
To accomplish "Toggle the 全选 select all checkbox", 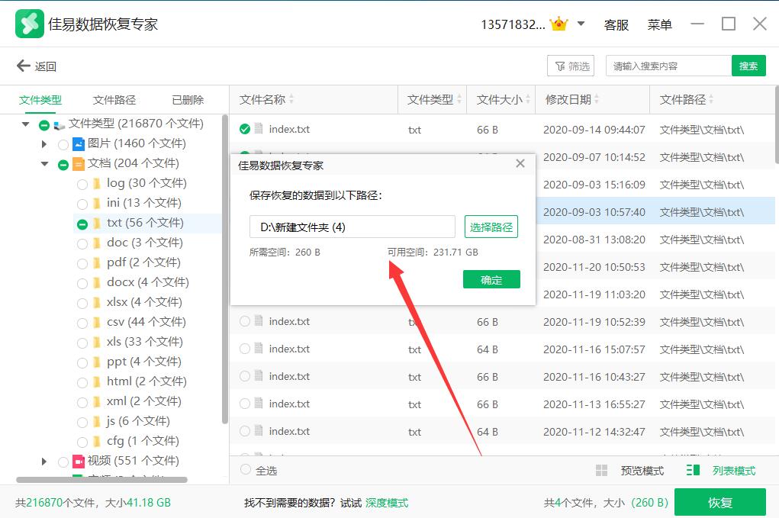I will point(246,470).
